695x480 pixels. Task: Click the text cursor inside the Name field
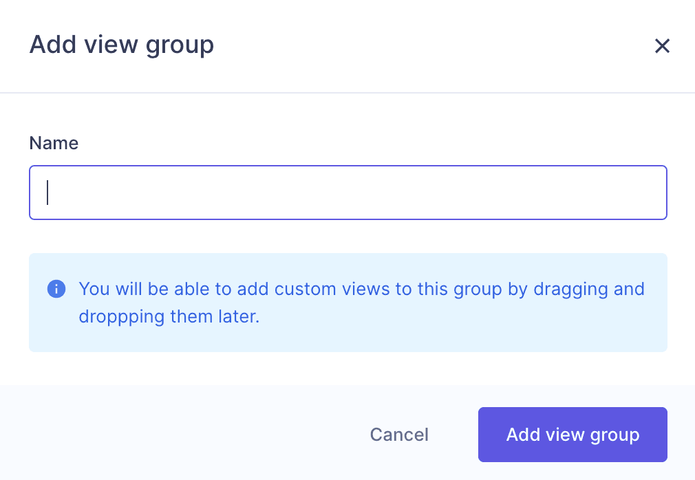47,193
